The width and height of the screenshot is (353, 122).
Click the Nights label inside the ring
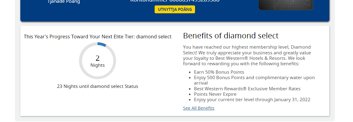(x=98, y=65)
